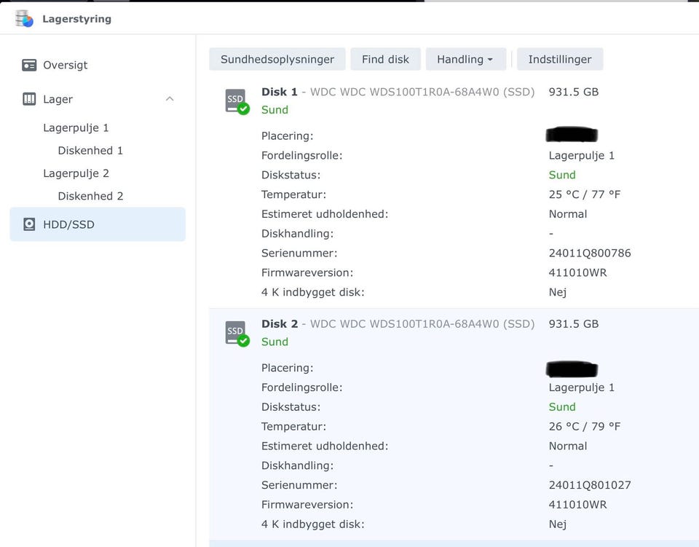
Task: Open Sundhedsoplysninger for the selected disk
Action: [x=277, y=60]
